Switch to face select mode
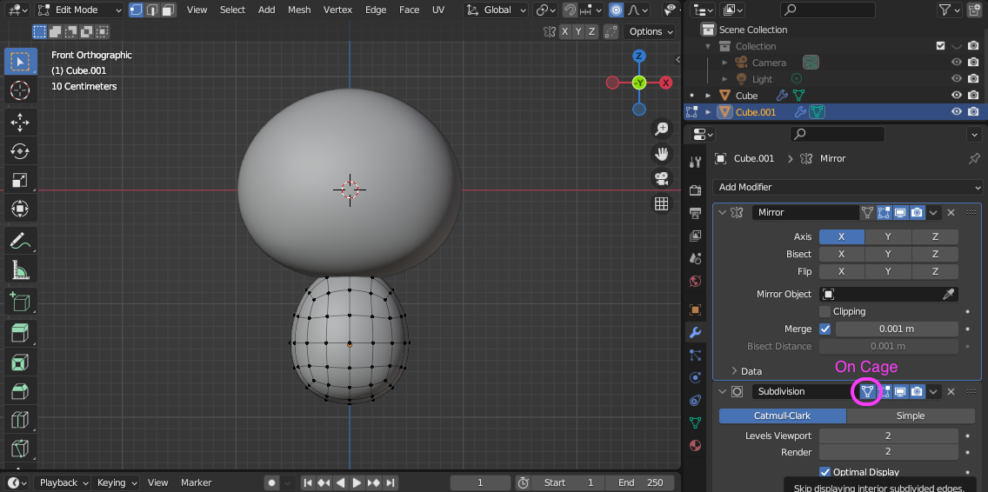988x492 pixels. pos(169,10)
